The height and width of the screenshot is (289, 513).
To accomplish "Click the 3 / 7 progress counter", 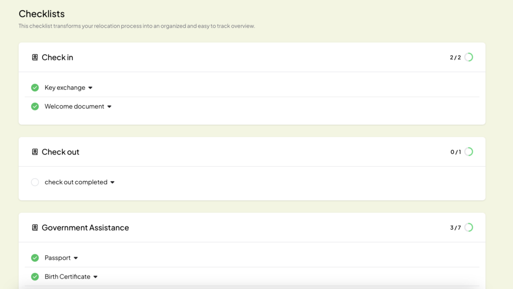I will [455, 227].
